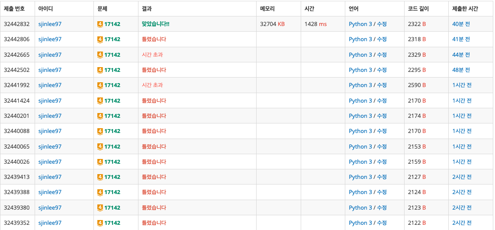Viewport: 495px width, 230px height.
Task: Click the gold tier icon in row 32442665
Action: click(x=100, y=55)
